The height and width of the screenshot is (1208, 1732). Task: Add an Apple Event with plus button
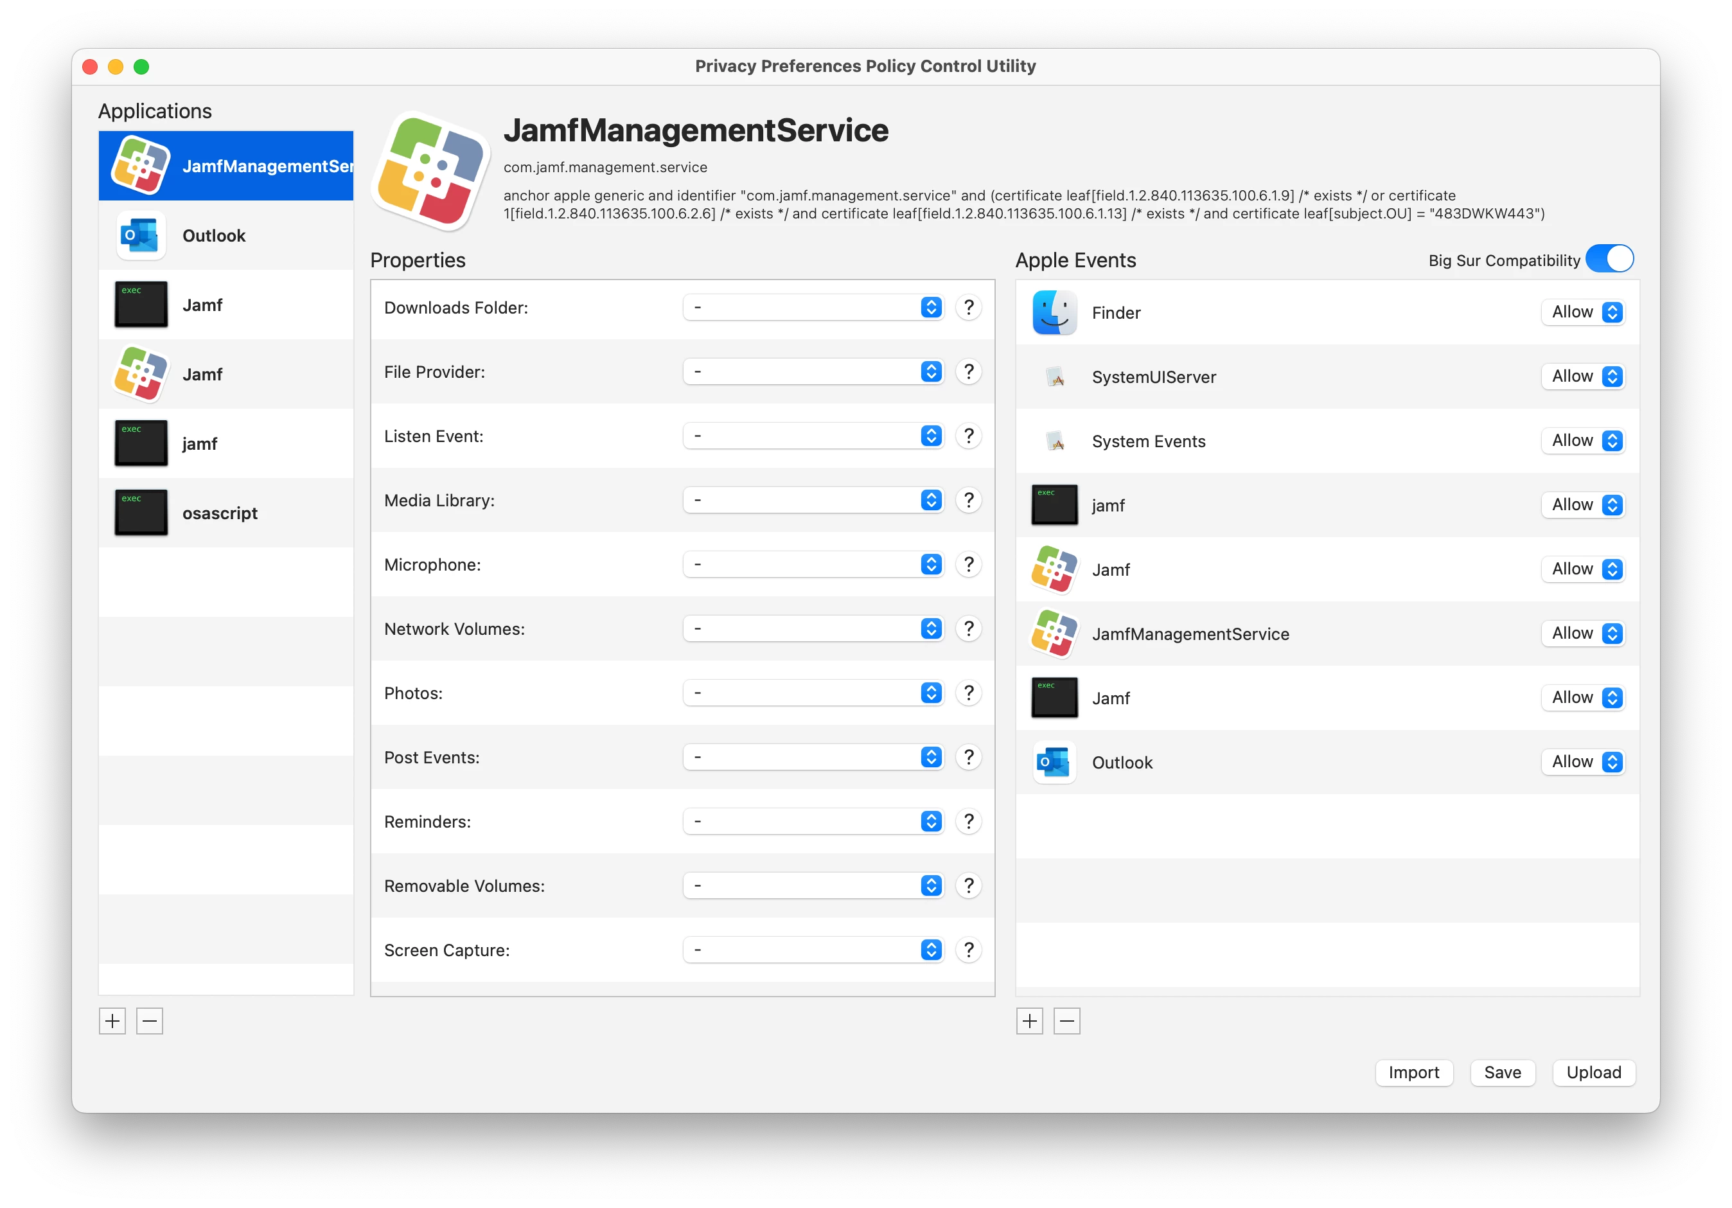(1030, 1022)
